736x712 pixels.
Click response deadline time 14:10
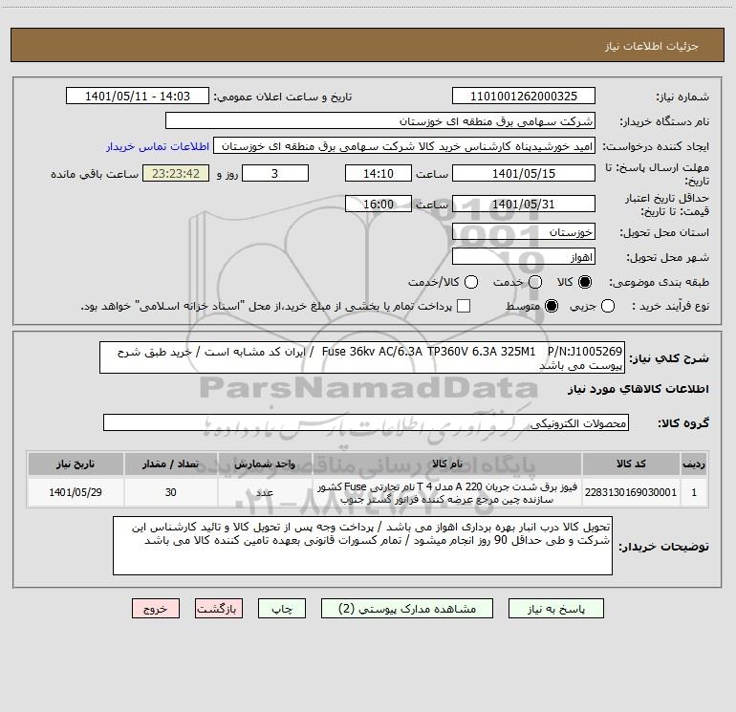(379, 173)
